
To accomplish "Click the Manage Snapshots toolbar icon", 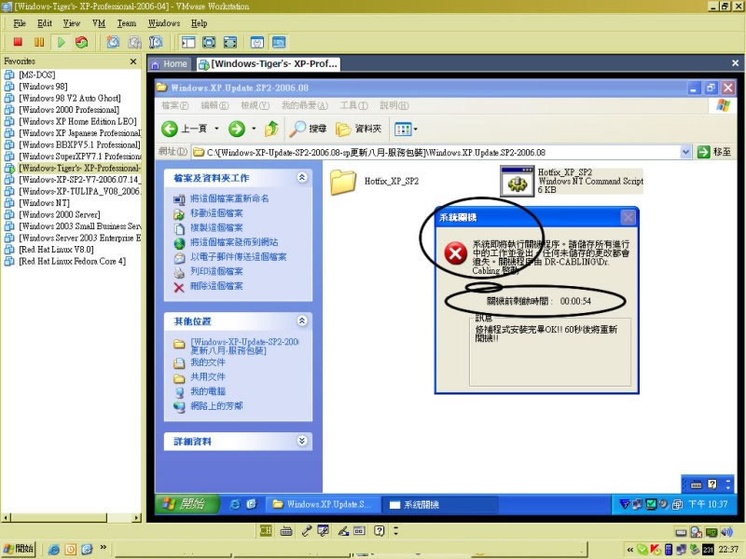I will coord(156,42).
